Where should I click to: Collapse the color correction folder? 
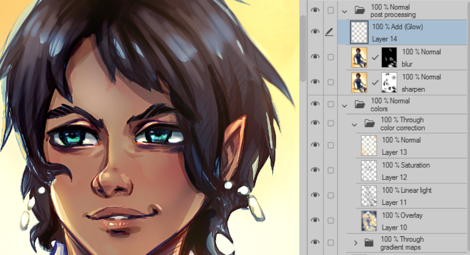354,124
